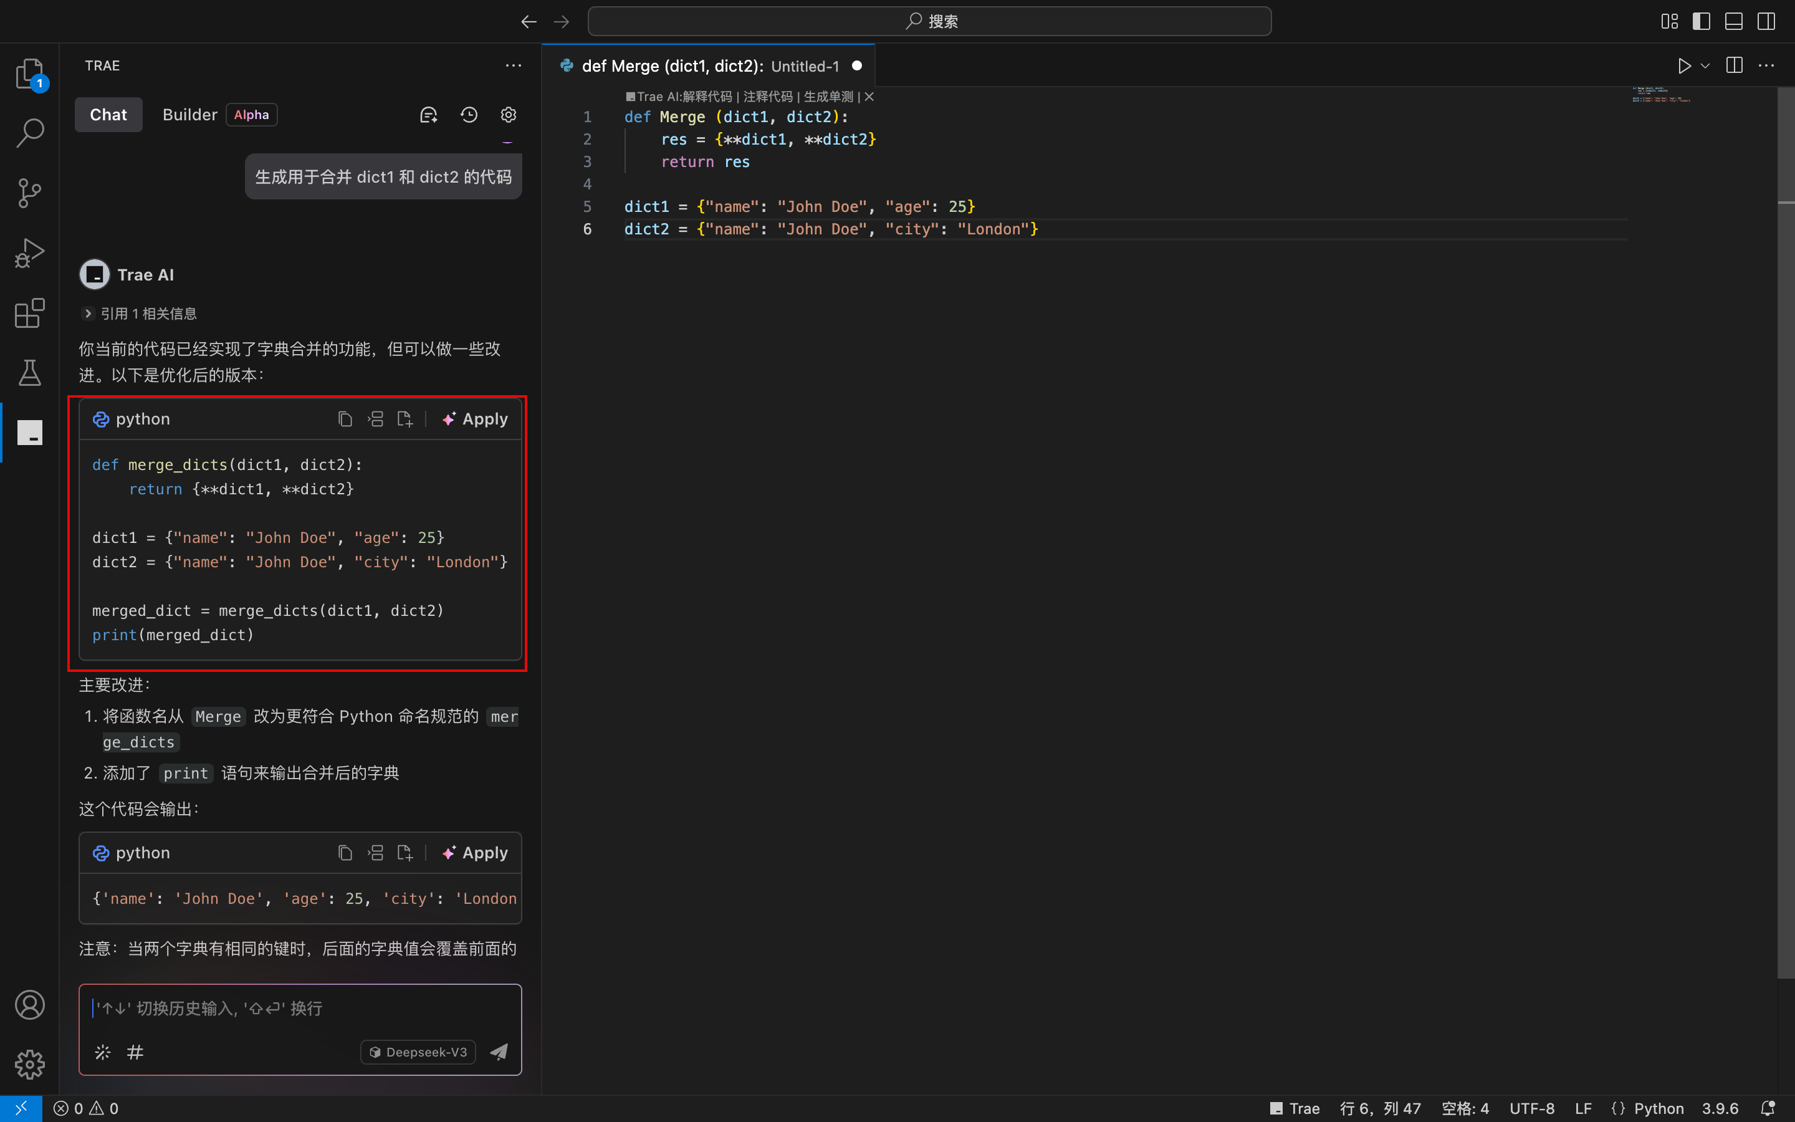Open the Search view in activity bar
1795x1122 pixels.
click(30, 133)
